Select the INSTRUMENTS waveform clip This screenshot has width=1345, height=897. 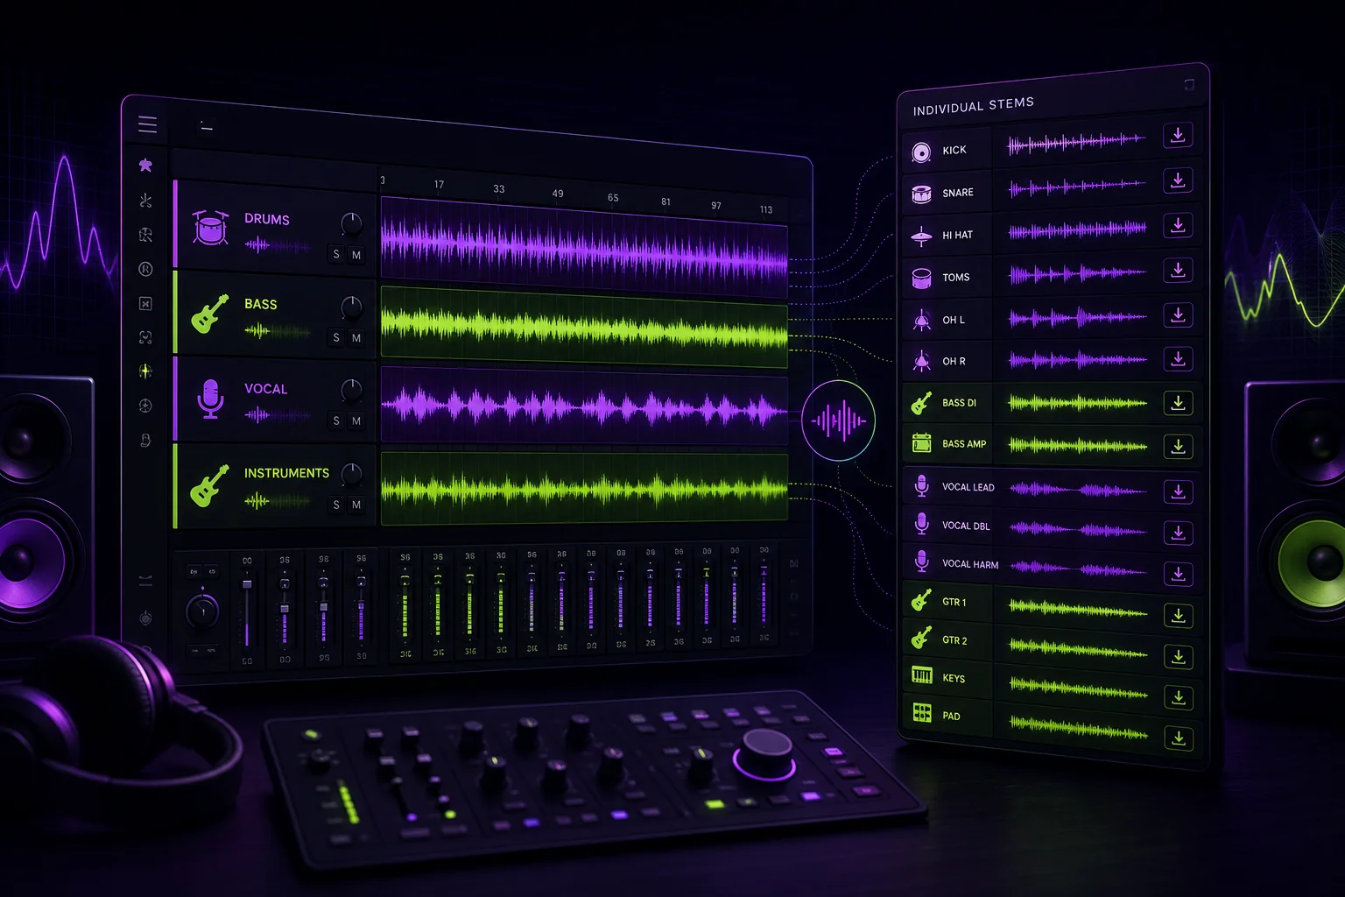click(x=584, y=489)
